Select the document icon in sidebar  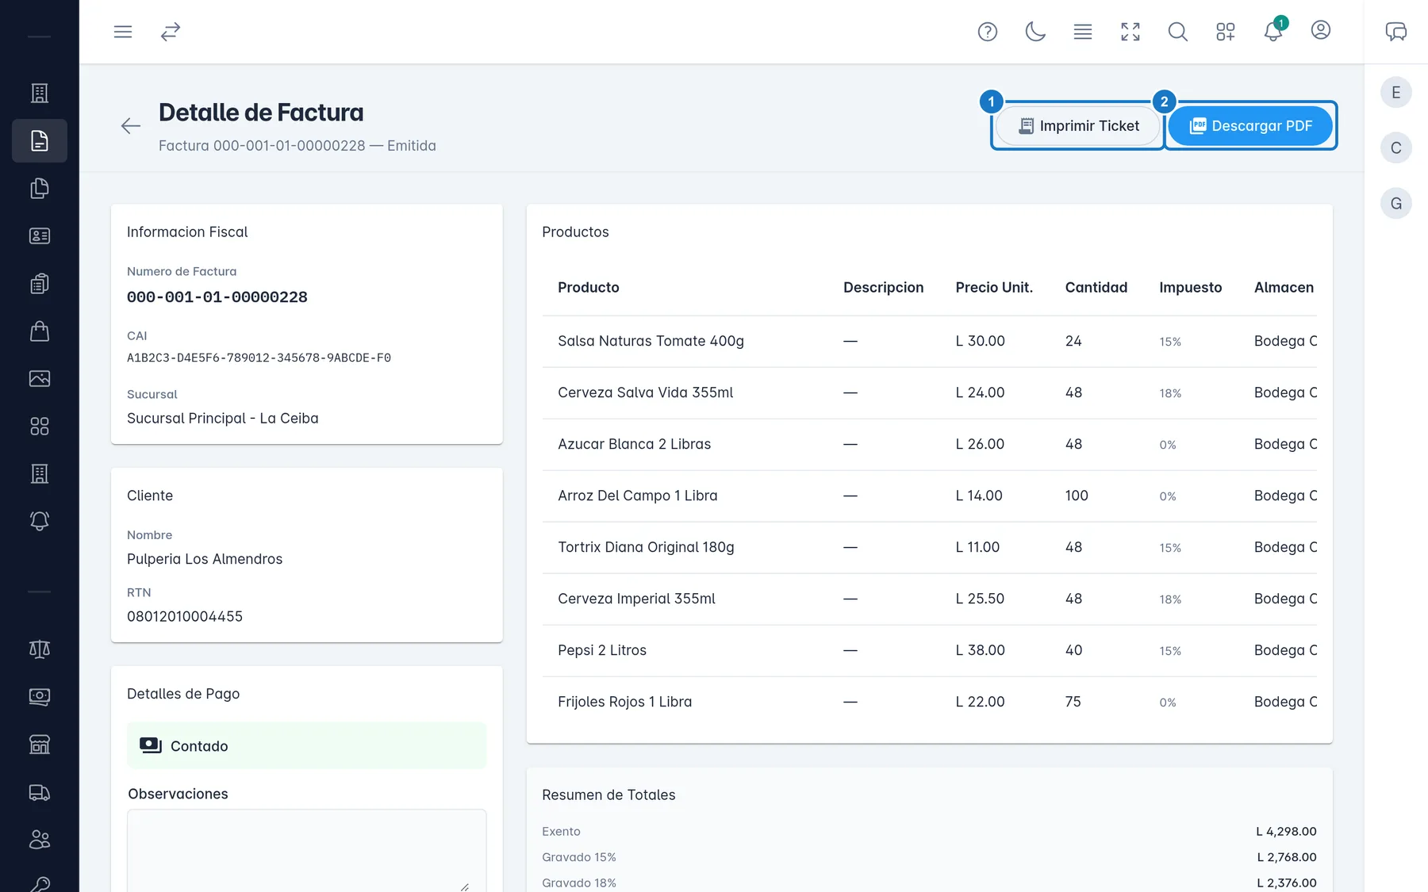(x=40, y=141)
